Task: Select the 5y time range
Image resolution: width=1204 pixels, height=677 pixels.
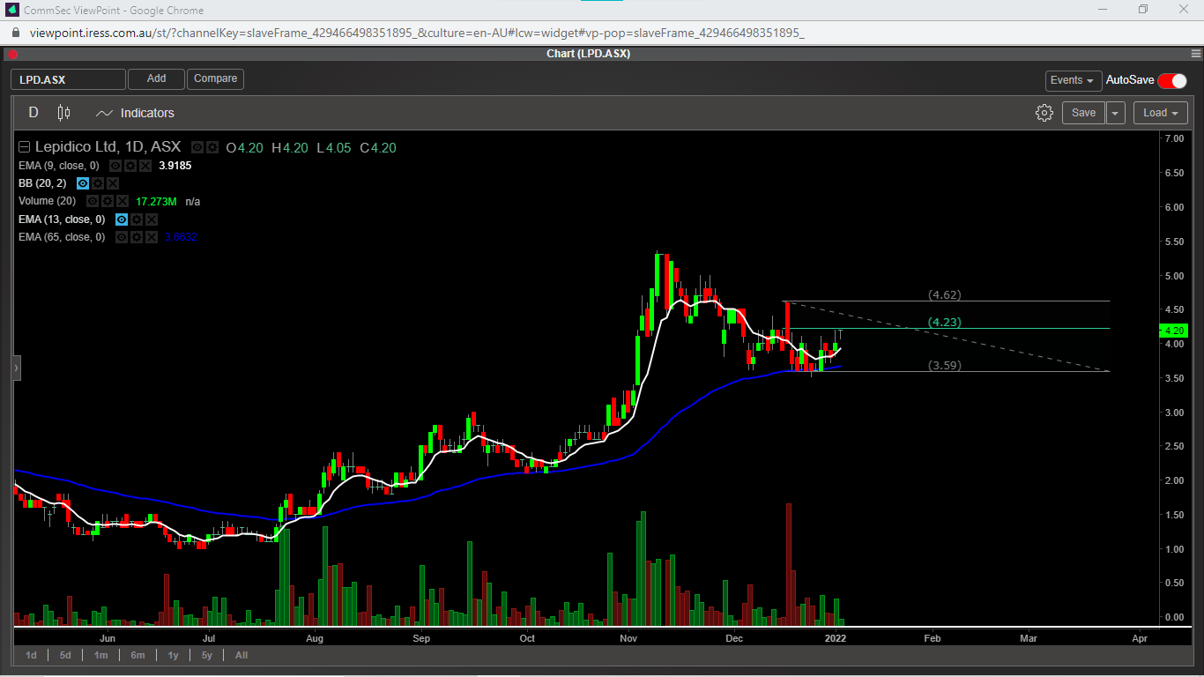Action: click(207, 655)
